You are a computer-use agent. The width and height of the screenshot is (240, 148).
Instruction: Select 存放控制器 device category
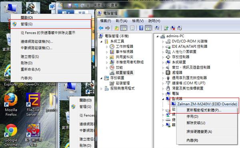(x=181, y=57)
